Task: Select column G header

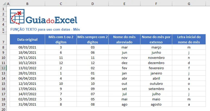Action: pyautogui.click(x=189, y=4)
